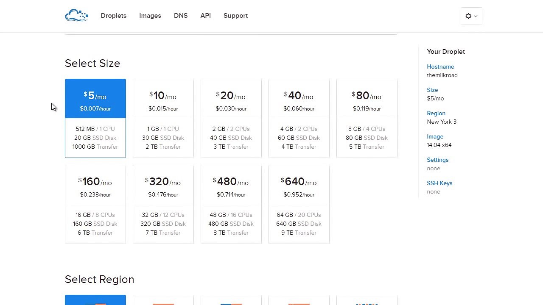
Task: Open the DNS section
Action: [181, 16]
